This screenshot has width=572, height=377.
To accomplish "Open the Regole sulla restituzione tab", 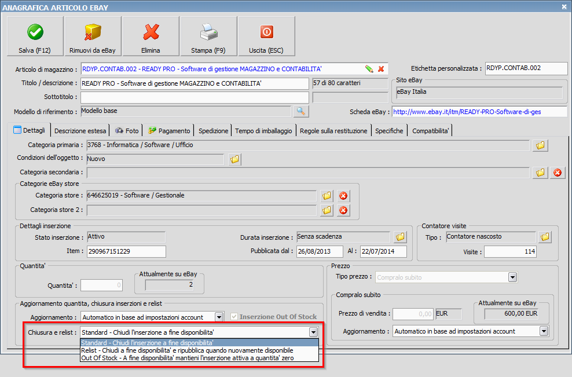I will (333, 131).
